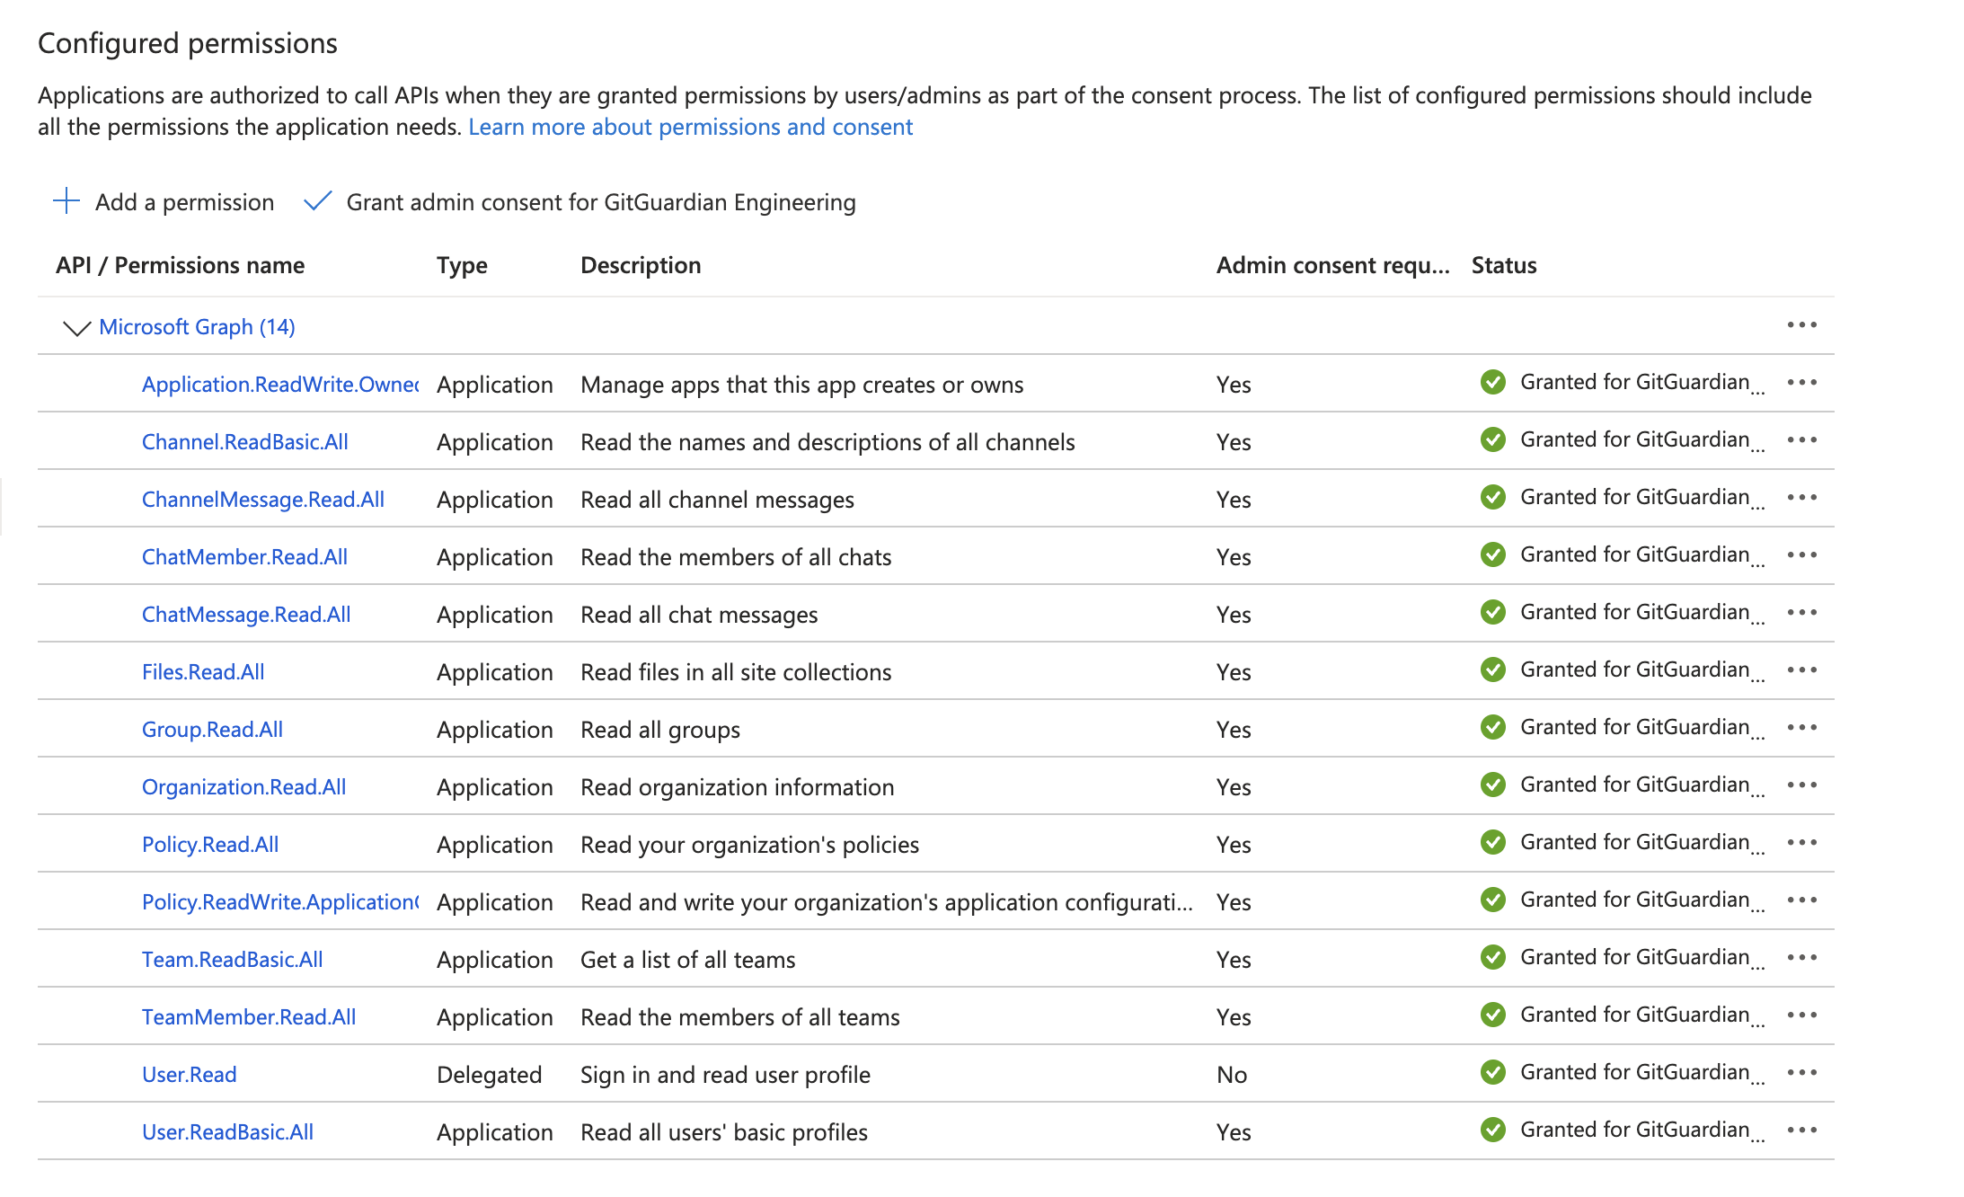Open ellipsis menu for ChannelMessage.Read.All row
Screen dimensions: 1964x1197
(x=1801, y=498)
